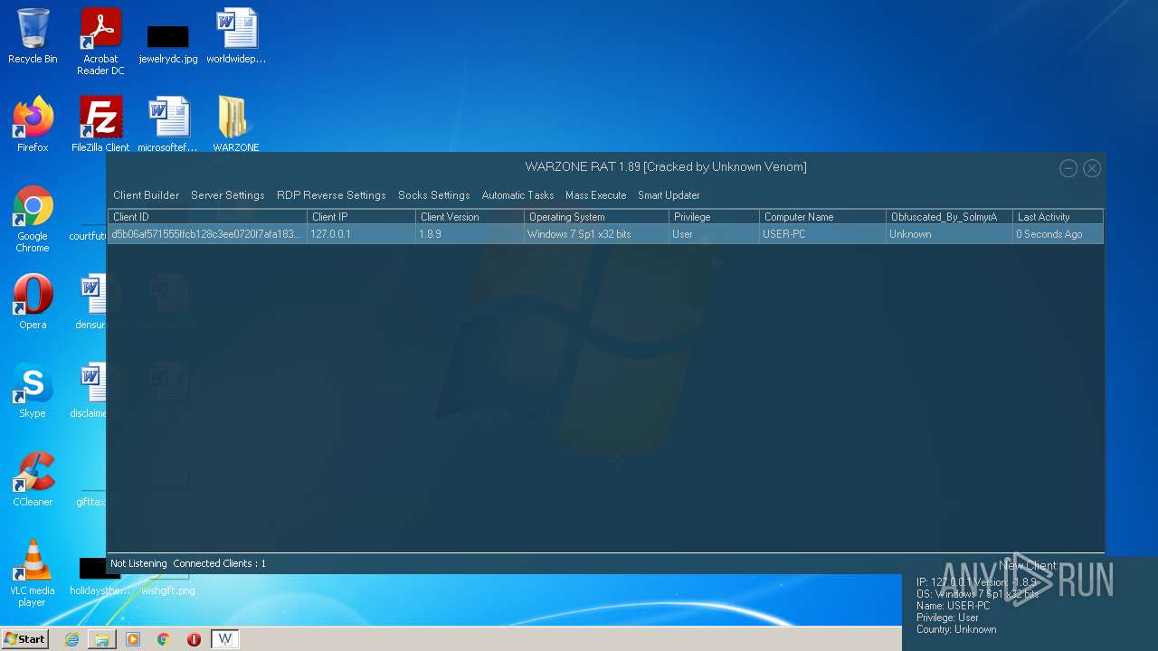Open jewelrydc.jpg desktop file

point(168,42)
